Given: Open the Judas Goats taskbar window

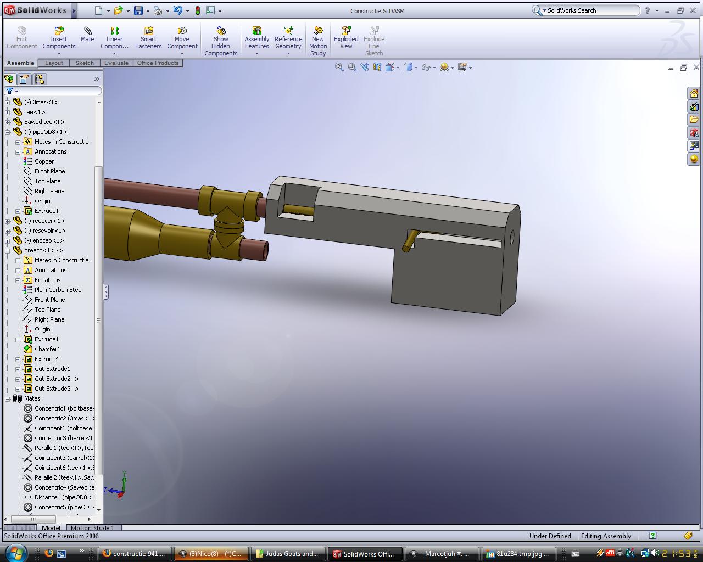Looking at the screenshot, I should pyautogui.click(x=288, y=554).
